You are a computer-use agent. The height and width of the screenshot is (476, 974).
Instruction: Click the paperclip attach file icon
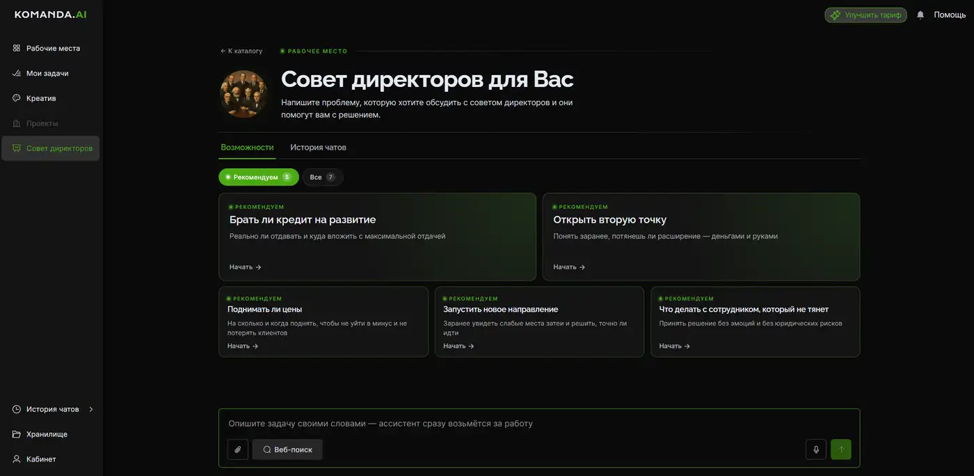coord(237,450)
